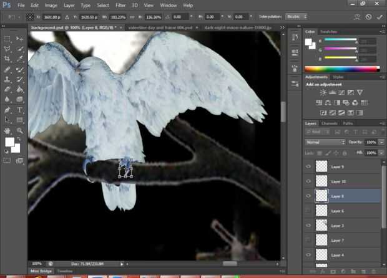The image size is (387, 278).
Task: Add a Brightness/Contrast adjustment
Action: coord(323,93)
